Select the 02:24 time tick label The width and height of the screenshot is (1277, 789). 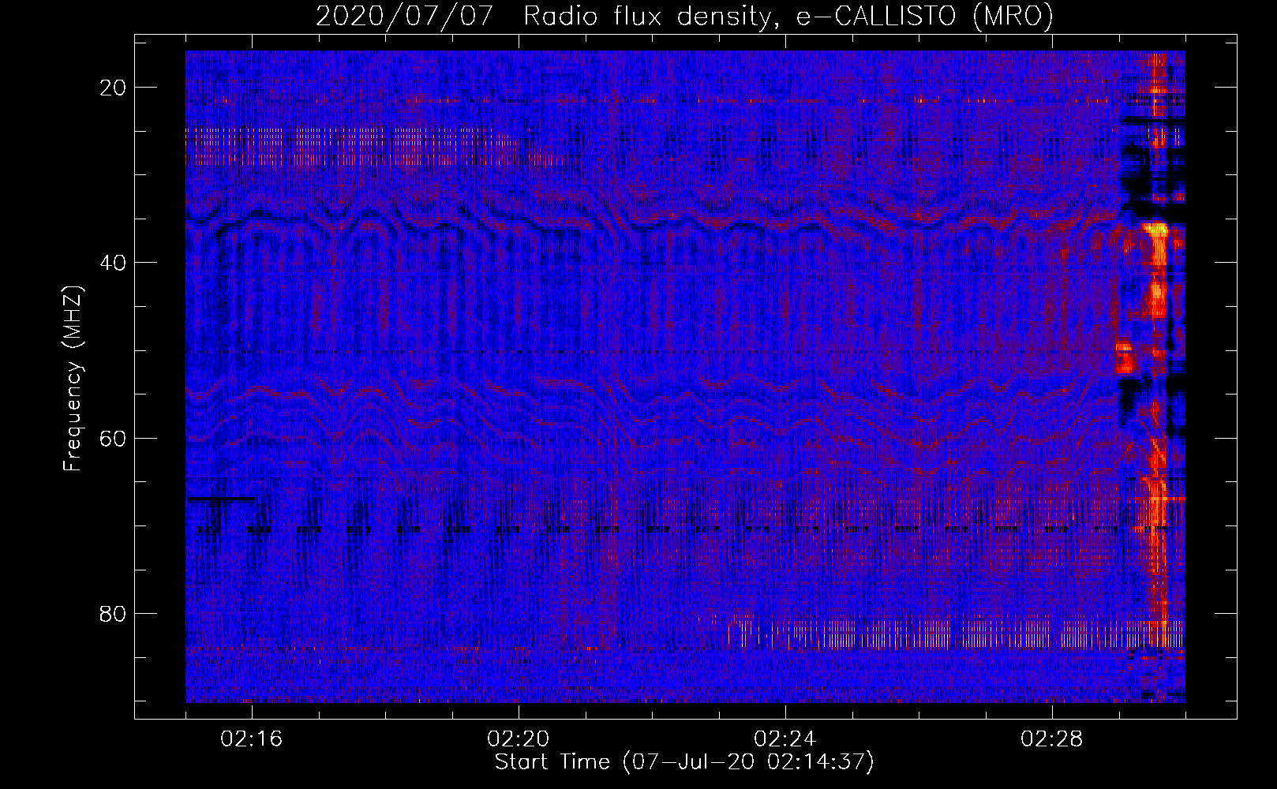click(785, 739)
